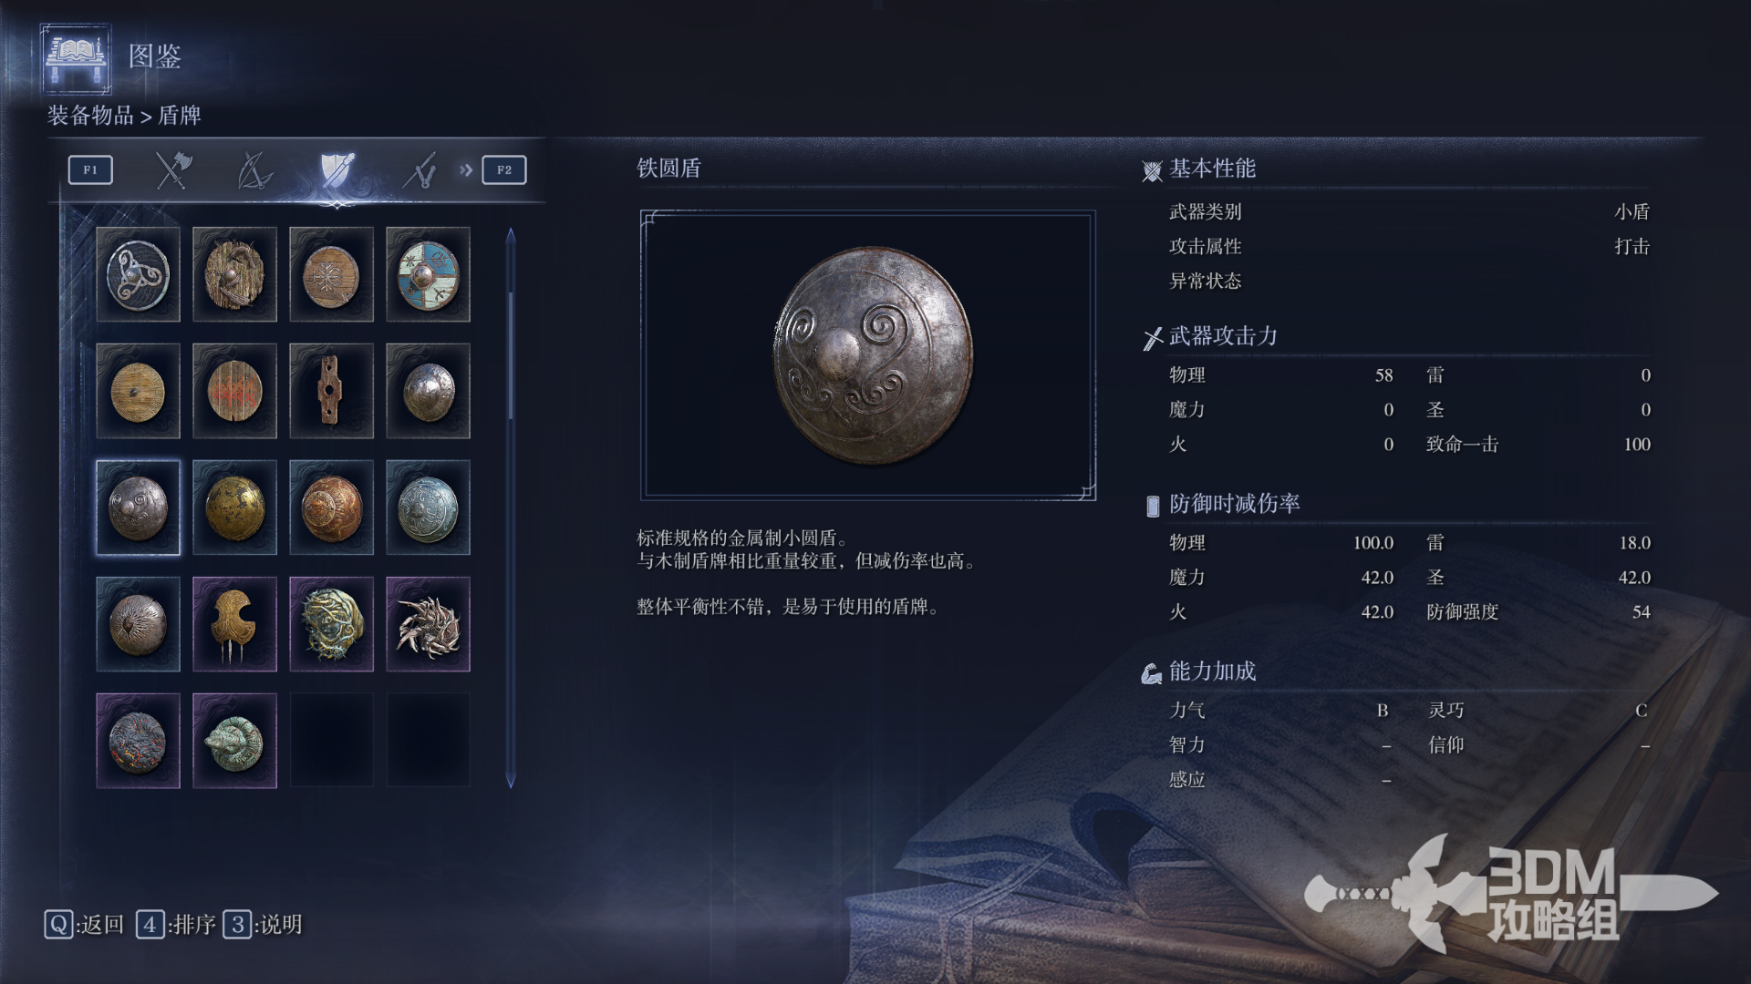
Task: Pick the green coiled serpent shield
Action: pyautogui.click(x=234, y=741)
